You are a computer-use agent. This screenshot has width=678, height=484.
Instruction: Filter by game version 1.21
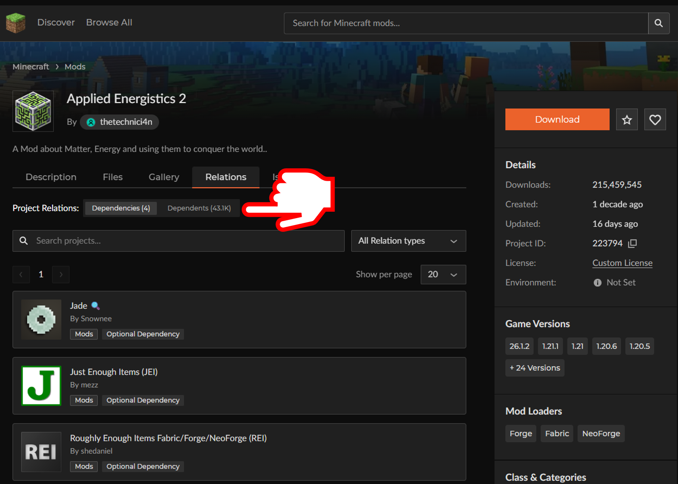pos(577,346)
